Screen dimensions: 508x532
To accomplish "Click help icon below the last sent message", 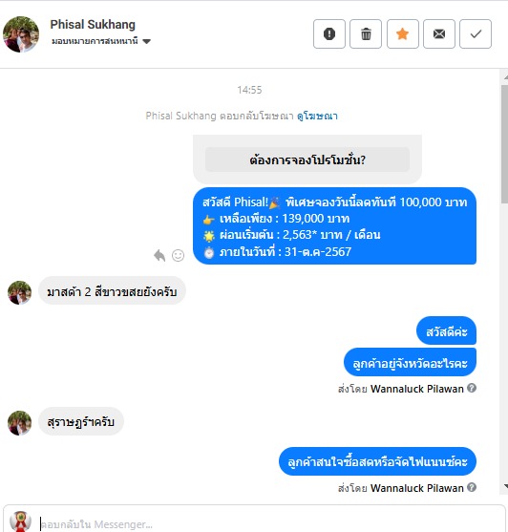I will (472, 487).
